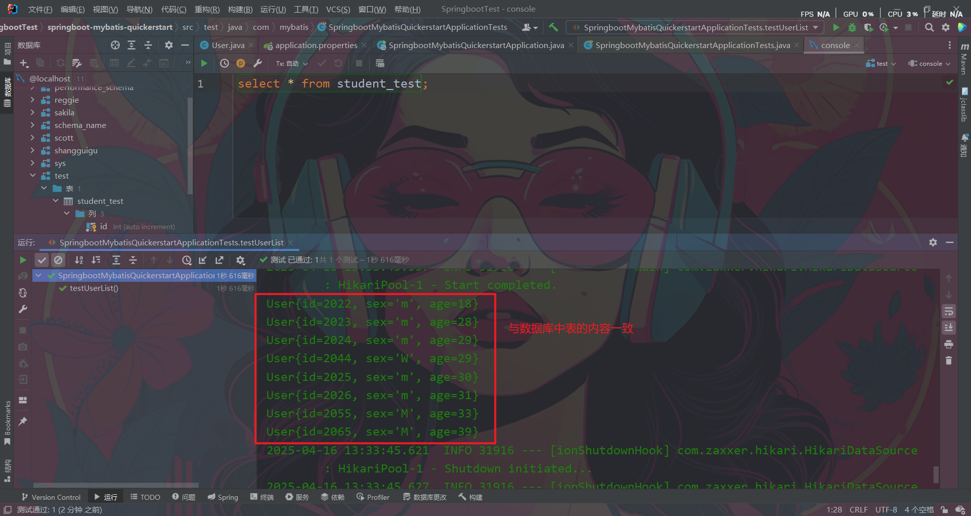Screen dimensions: 971x516
Task: Switch to SpringbootMybatisQuickerstartApplicationTests.java tab
Action: (692, 45)
